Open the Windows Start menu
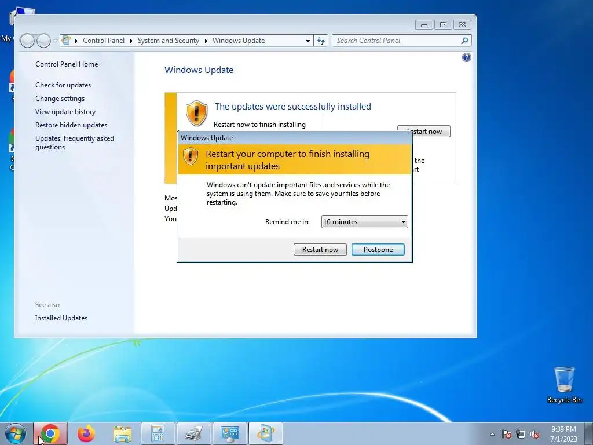Image resolution: width=593 pixels, height=445 pixels. (x=15, y=433)
